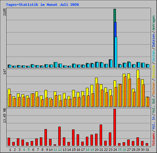
Task: Click the red Volumen bar for day 21
Action: point(101,135)
